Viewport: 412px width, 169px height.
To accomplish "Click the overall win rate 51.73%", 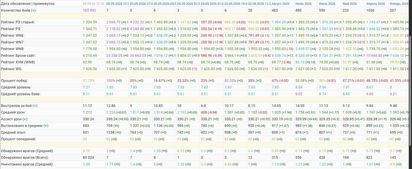I will pos(88,81).
